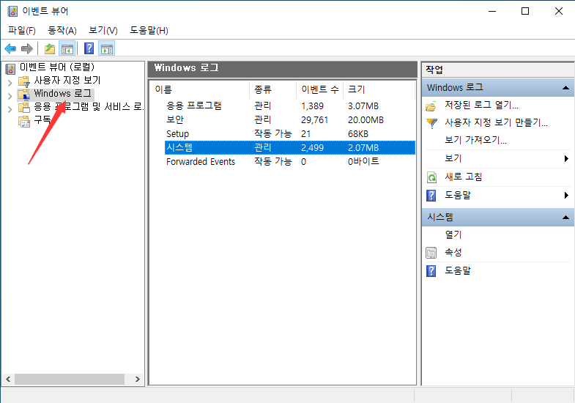Screen dimensions: 575x403
Task: Open the 보기 submenu arrow in actions
Action: click(566, 158)
